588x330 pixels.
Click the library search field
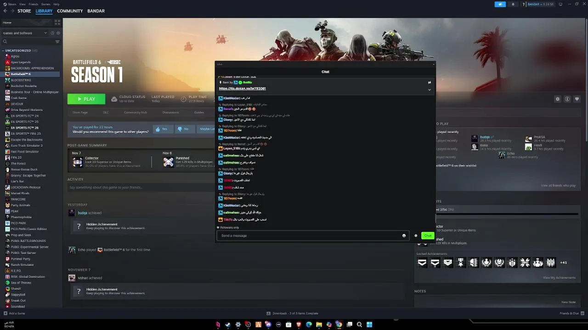28,42
